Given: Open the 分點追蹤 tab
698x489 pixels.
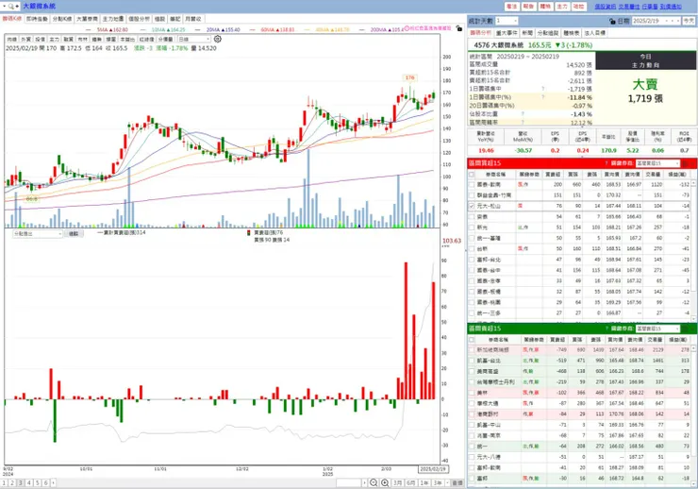Looking at the screenshot, I should click(547, 33).
